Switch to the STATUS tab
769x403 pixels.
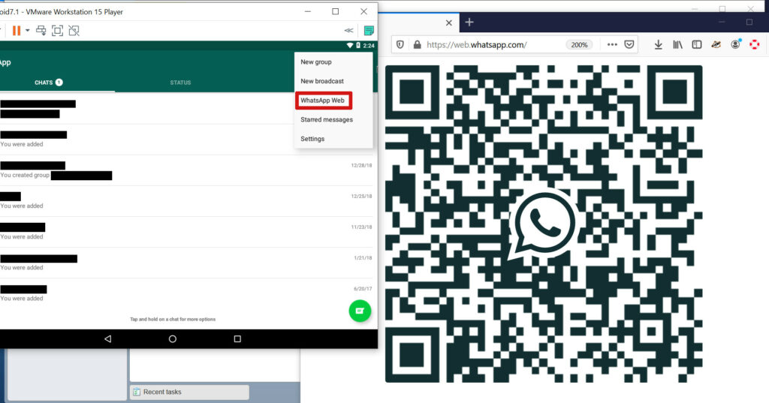pos(180,83)
